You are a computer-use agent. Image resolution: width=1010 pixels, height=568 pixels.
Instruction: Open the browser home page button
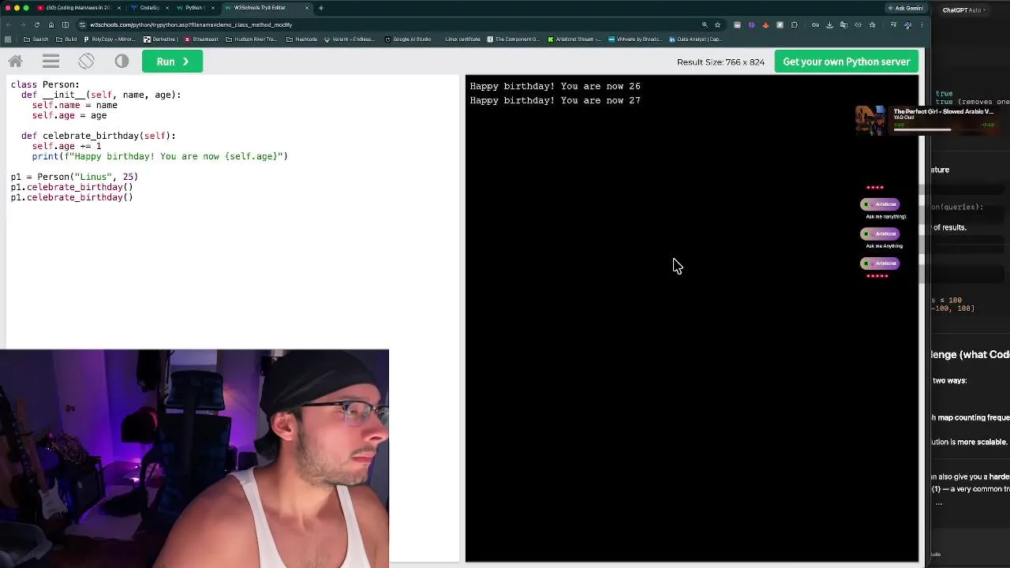(x=51, y=24)
